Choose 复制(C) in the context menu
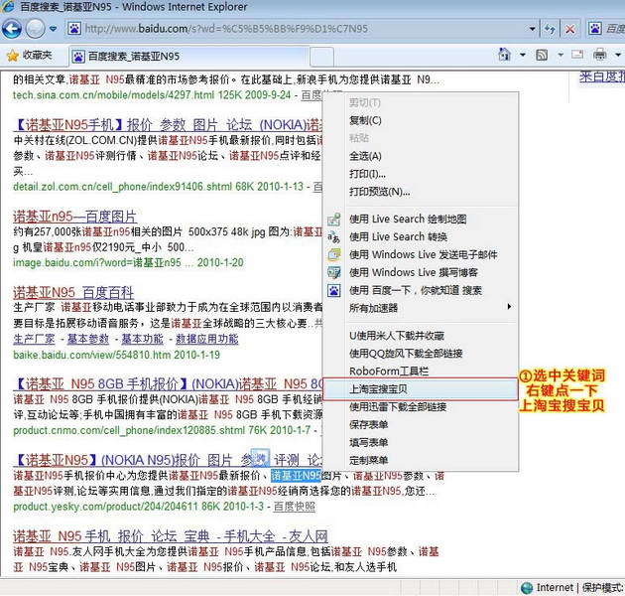This screenshot has height=596, width=625. point(366,120)
